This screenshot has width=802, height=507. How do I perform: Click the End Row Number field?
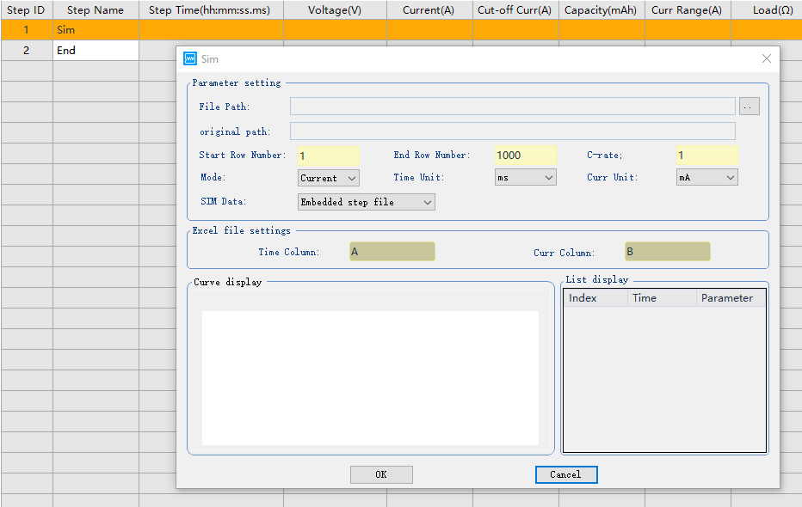pyautogui.click(x=525, y=156)
